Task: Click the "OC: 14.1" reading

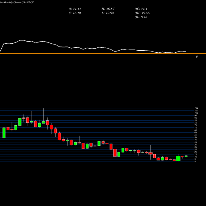Action: (141, 9)
